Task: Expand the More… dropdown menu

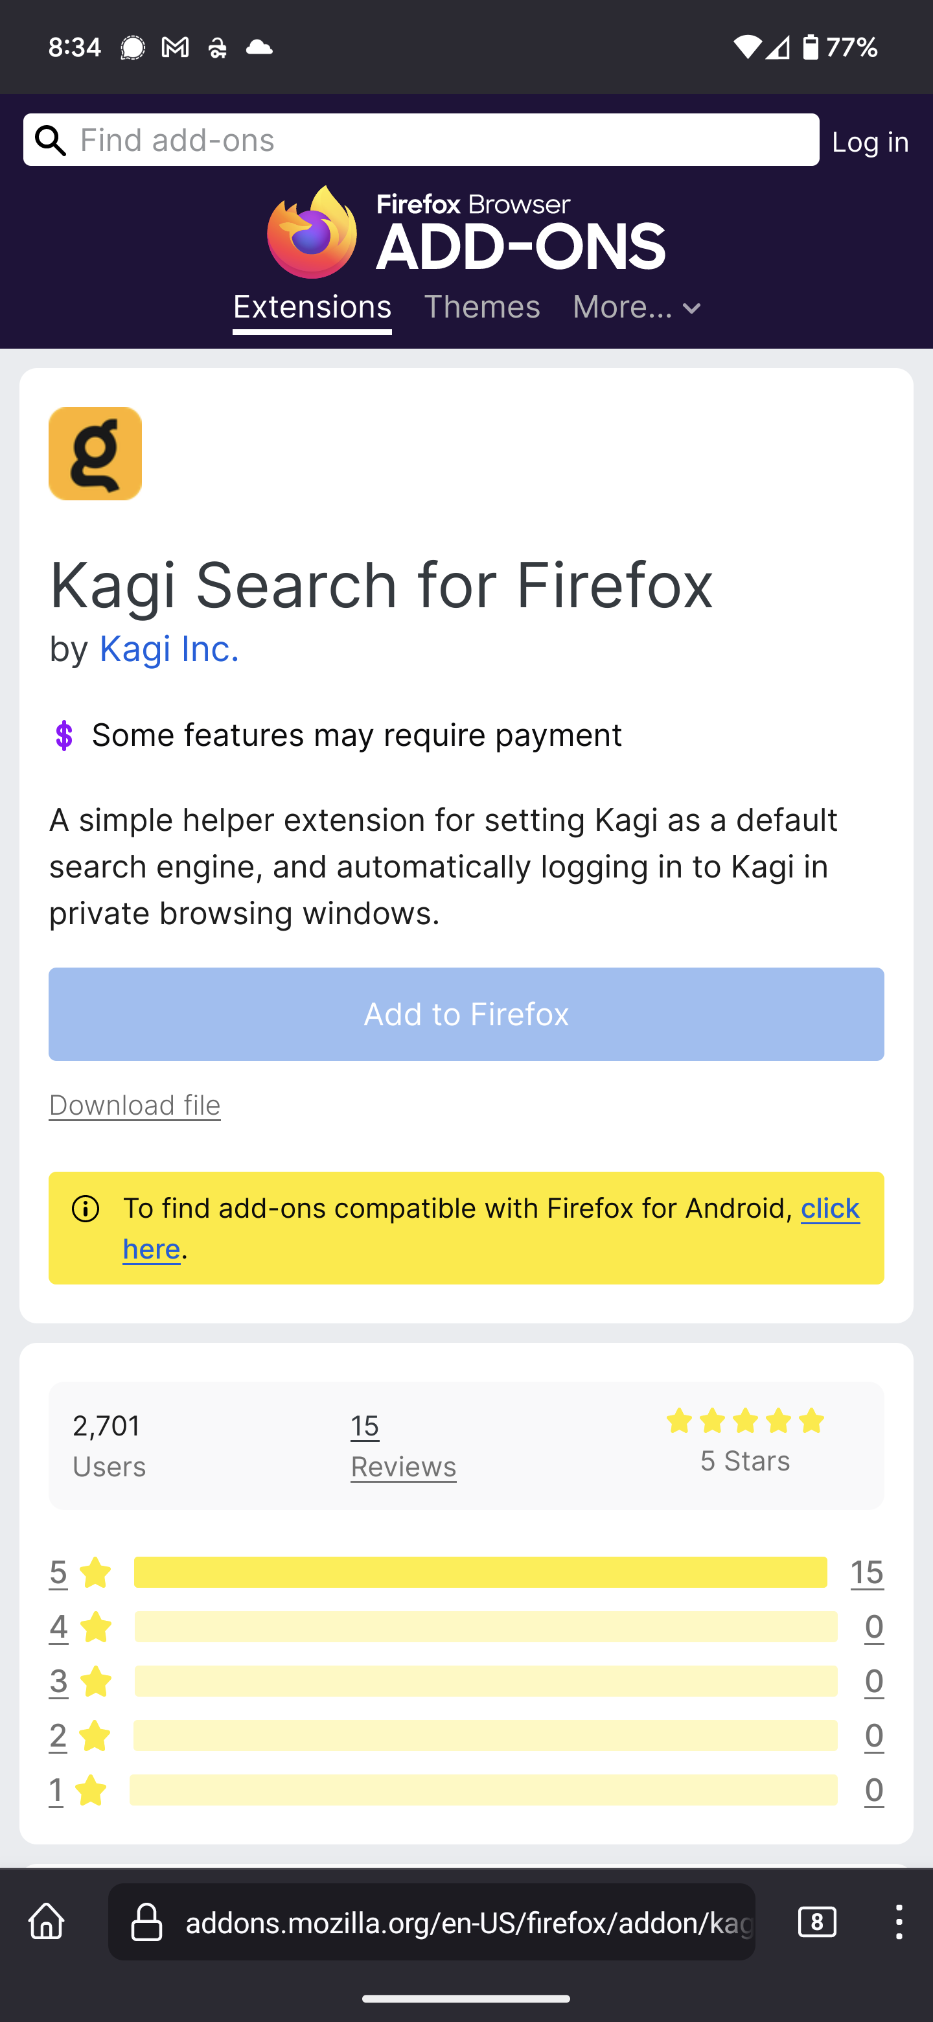Action: point(636,308)
